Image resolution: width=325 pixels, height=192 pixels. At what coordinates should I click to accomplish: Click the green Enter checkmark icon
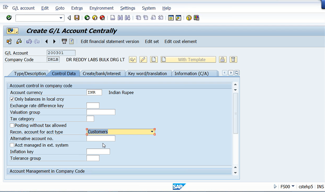9,17
